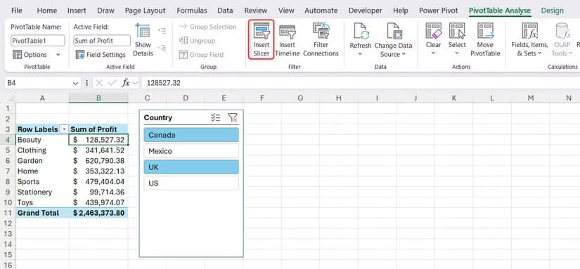Viewport: 580px width, 269px height.
Task: Click the Fields, Items & Sets icon
Action: 529,31
